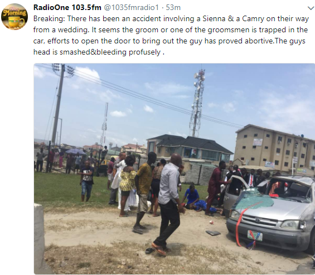Click the silver Sienna van in the photo
Screen dimensions: 315x275
[269, 213]
